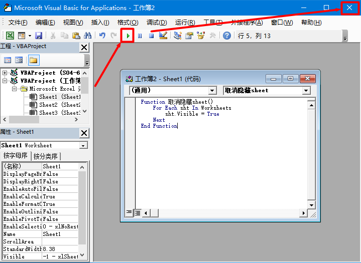Restore the code window with its middle button
This screenshot has height=263, width=361.
[291, 79]
